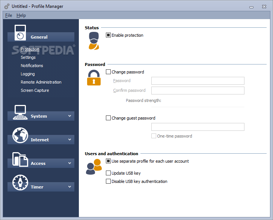Toggle the Enable protection checkbox
The width and height of the screenshot is (273, 220).
click(108, 35)
